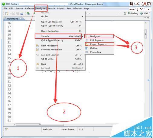Open the Run menu
The height and width of the screenshot is (138, 153).
click(69, 9)
